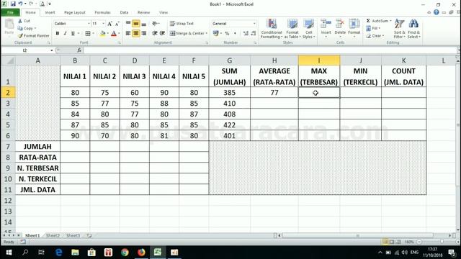Viewport: 461px width, 259px height.
Task: Select the RATA-RATA label cell
Action: tap(37, 158)
